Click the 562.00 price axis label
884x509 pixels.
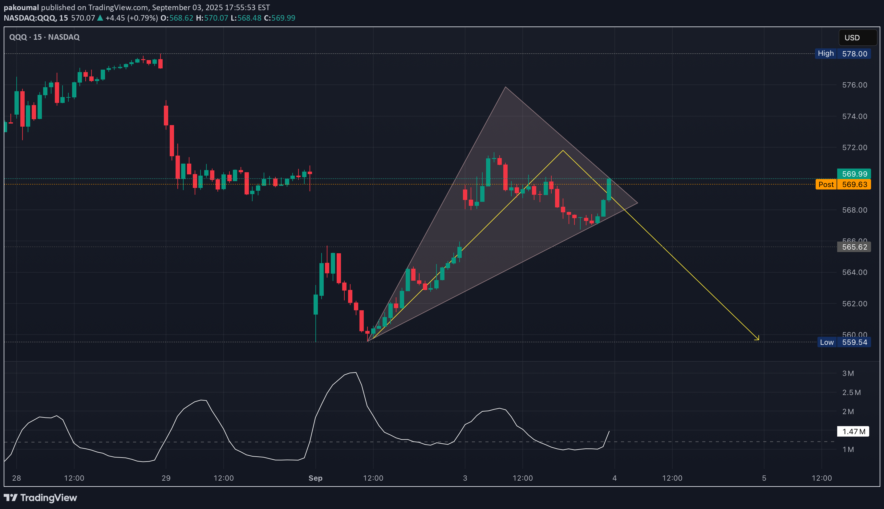pos(854,303)
